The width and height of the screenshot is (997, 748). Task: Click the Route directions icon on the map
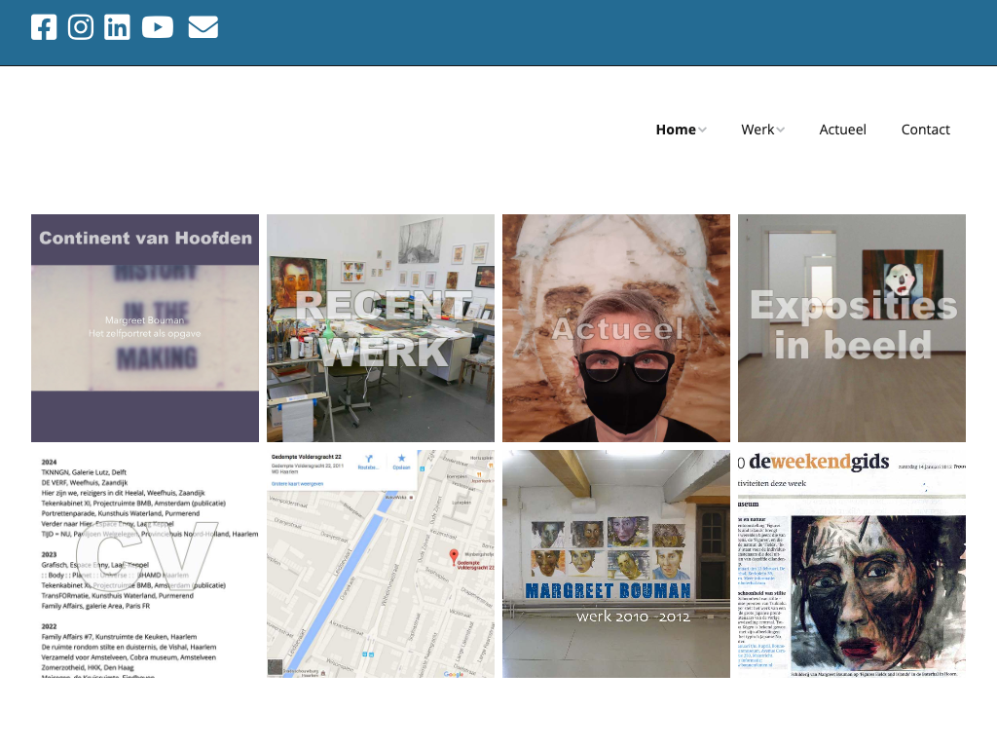click(368, 462)
